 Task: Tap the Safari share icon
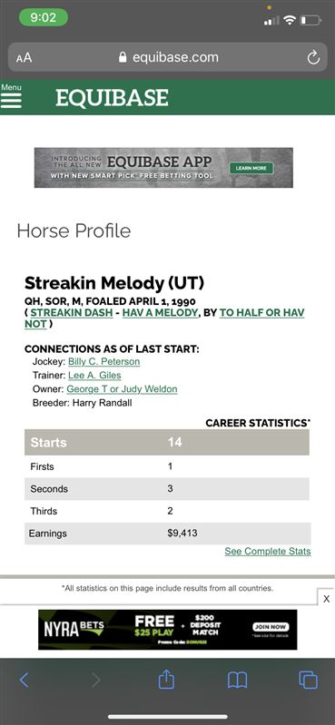coord(166,681)
